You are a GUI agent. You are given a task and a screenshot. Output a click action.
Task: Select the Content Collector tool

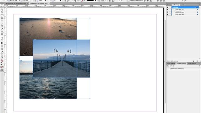[x=2, y=18]
